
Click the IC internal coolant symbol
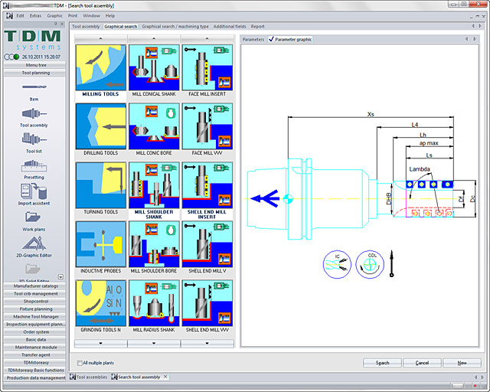coord(337,264)
